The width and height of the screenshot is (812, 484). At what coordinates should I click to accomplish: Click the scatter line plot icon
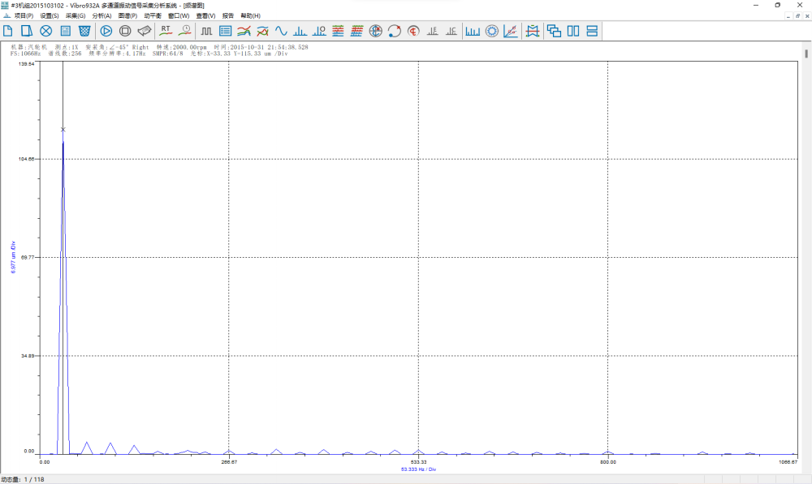pos(511,31)
